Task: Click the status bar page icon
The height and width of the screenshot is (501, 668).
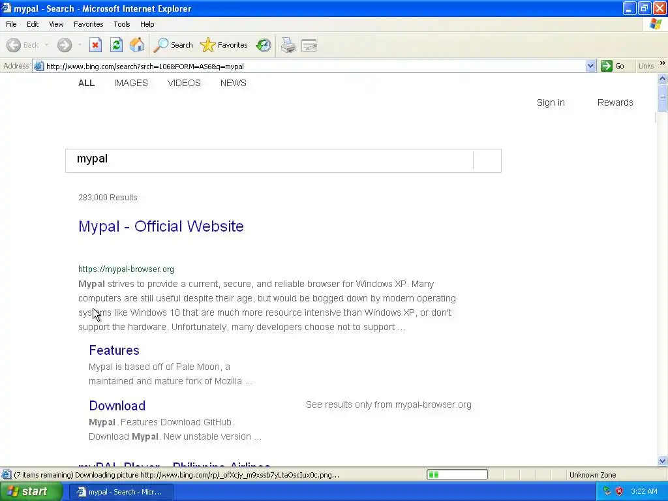Action: (7, 475)
